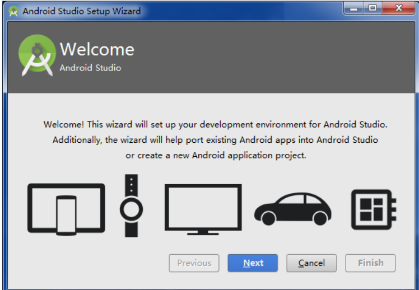419x290 pixels.
Task: Click the phone and tablet icon
Action: coord(66,209)
